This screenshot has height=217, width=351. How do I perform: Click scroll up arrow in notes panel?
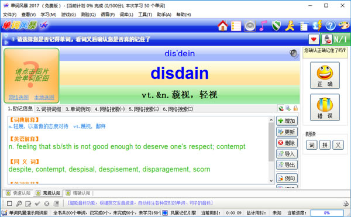click(x=271, y=120)
